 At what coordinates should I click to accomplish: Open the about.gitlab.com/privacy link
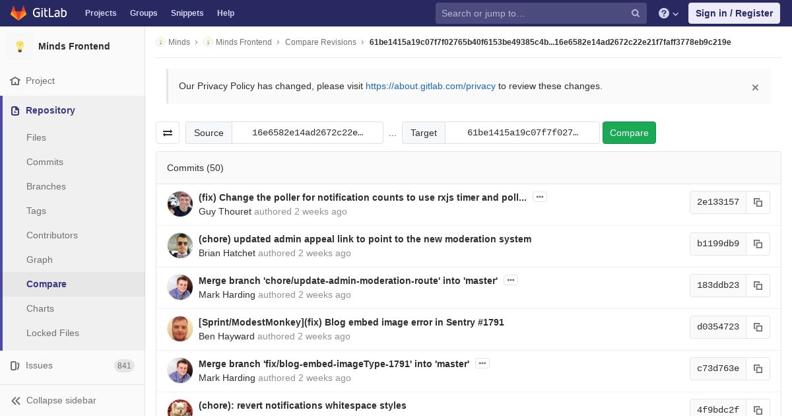(x=430, y=86)
